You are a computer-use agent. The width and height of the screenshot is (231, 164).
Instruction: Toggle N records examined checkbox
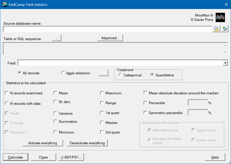tap(7, 93)
